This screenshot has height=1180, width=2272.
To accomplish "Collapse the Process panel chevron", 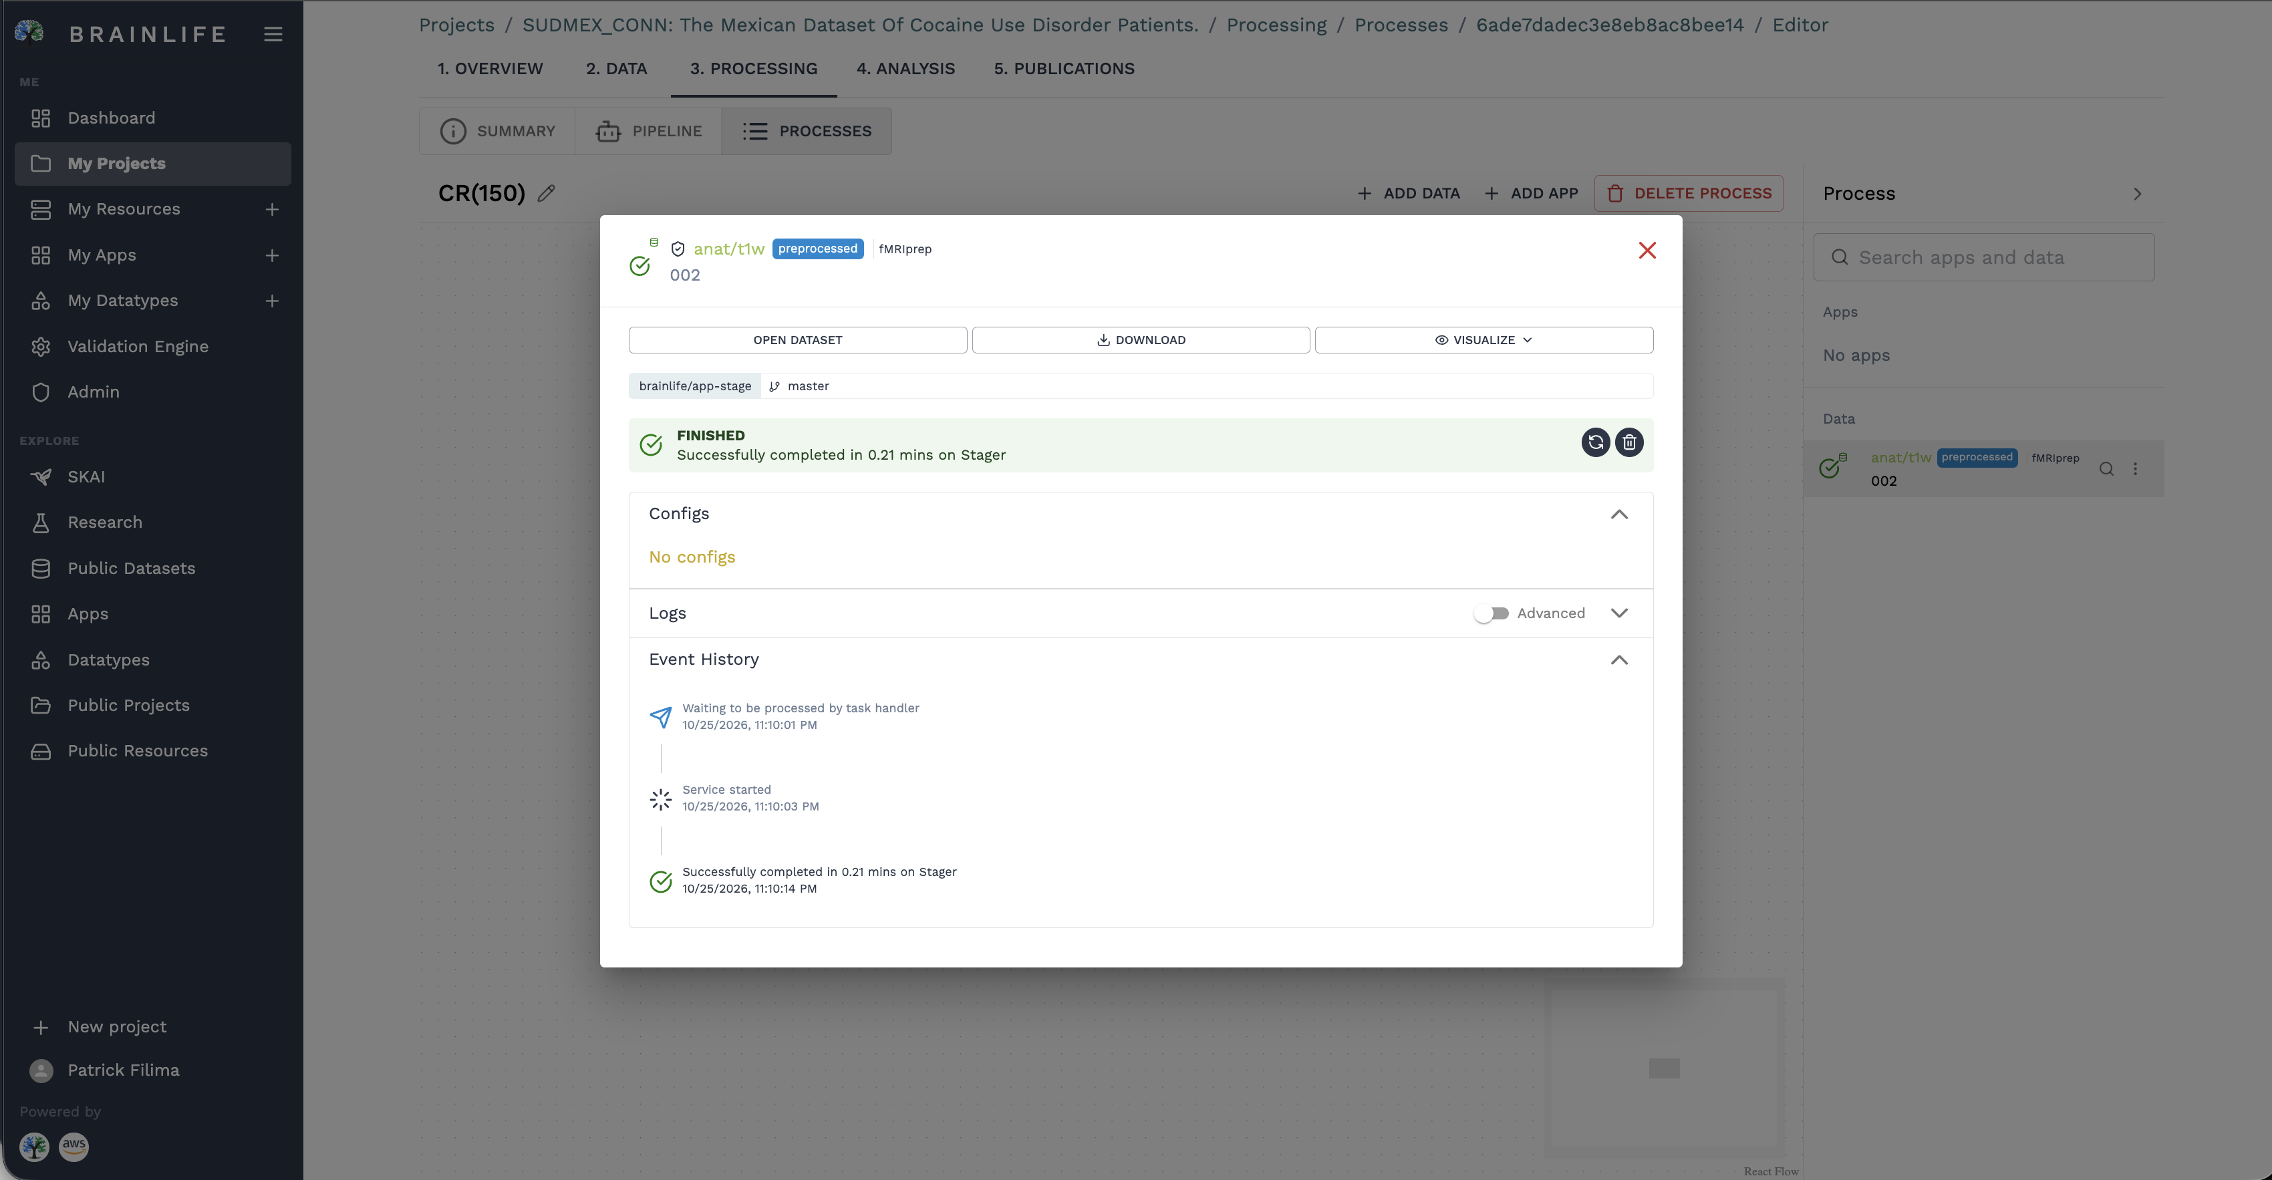I will [2137, 194].
